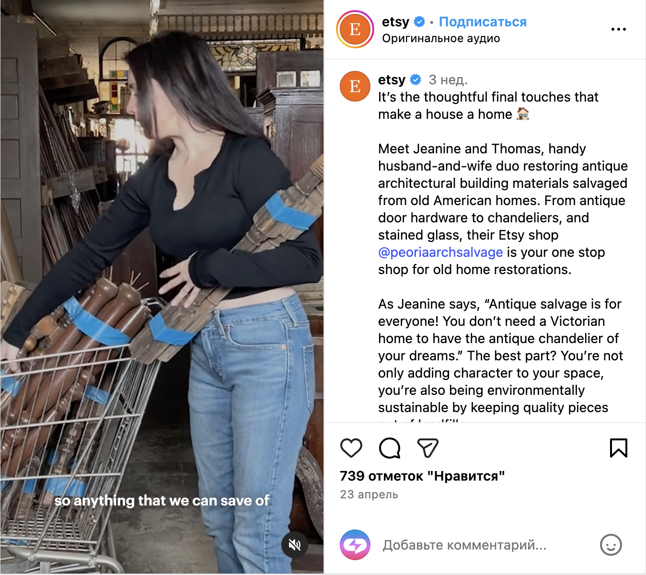Click the etsy username in the header
The width and height of the screenshot is (646, 575).
click(395, 22)
